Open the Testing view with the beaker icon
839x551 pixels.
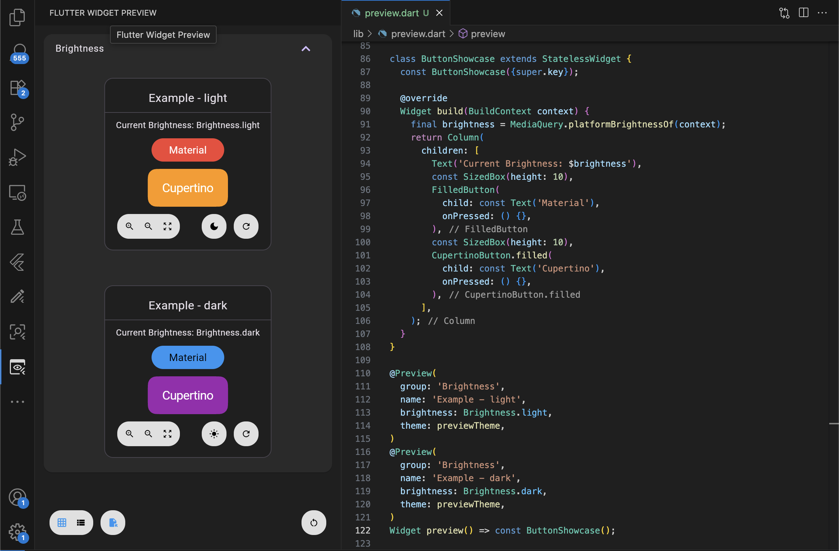point(17,227)
